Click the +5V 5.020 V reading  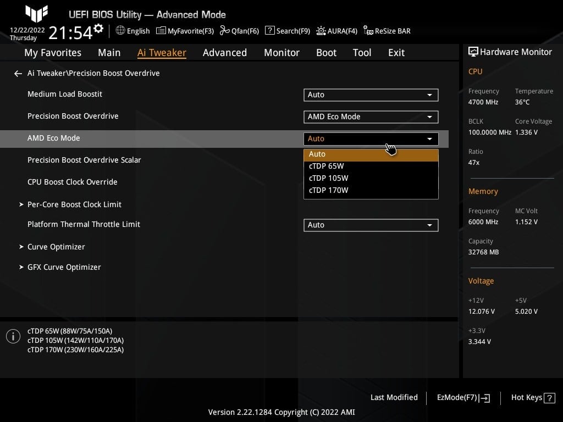526,312
